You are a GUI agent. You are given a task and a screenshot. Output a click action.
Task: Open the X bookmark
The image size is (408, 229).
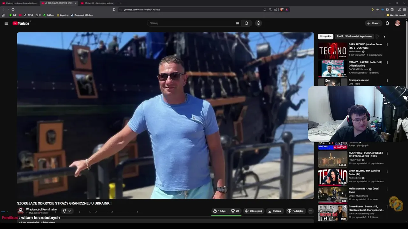[x=38, y=15]
